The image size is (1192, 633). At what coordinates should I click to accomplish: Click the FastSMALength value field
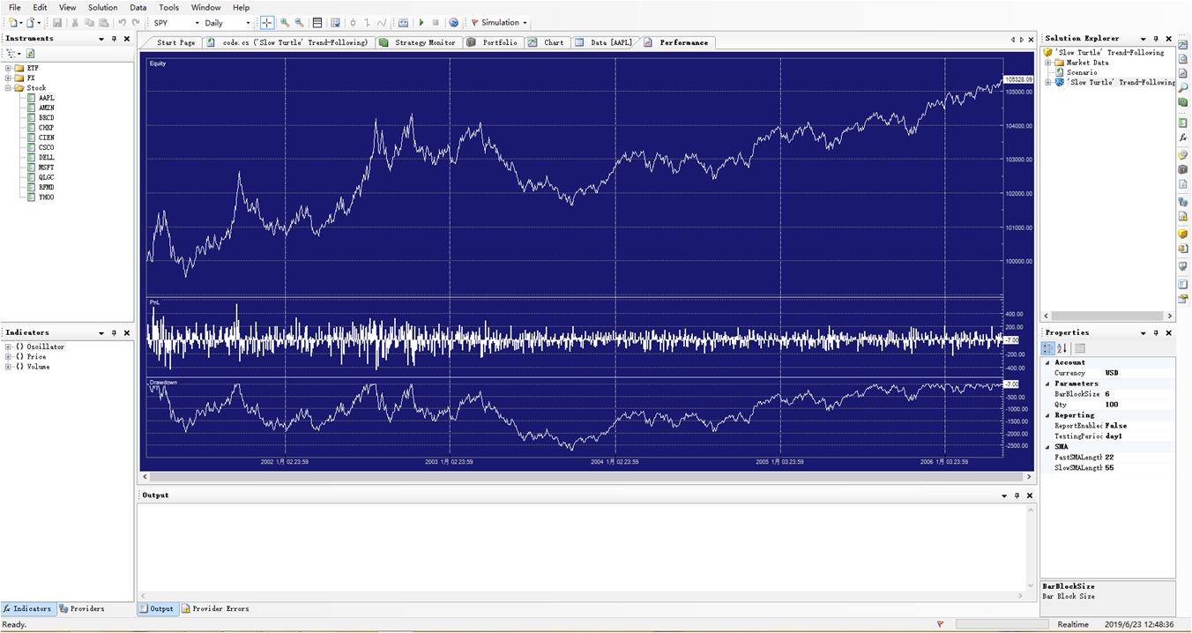(x=1139, y=458)
